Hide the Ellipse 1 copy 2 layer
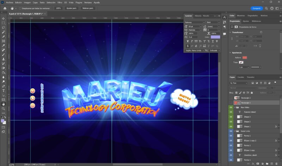Image resolution: width=282 pixels, height=166 pixels. (231, 141)
